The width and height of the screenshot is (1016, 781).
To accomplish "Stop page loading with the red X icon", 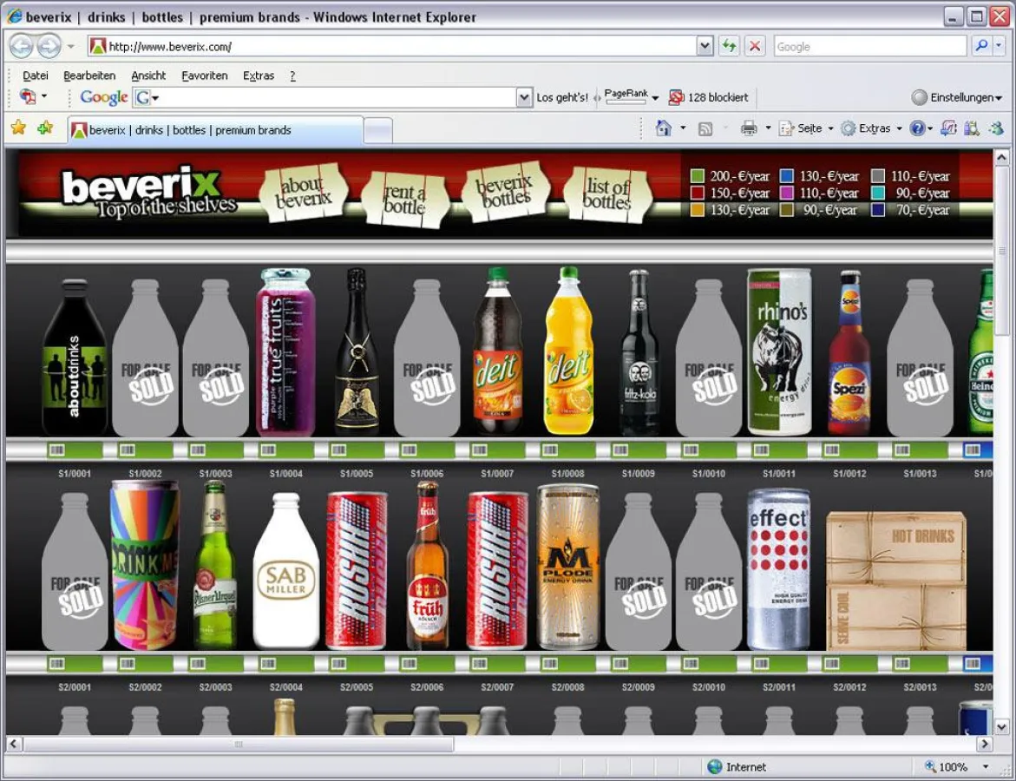I will click(x=754, y=46).
